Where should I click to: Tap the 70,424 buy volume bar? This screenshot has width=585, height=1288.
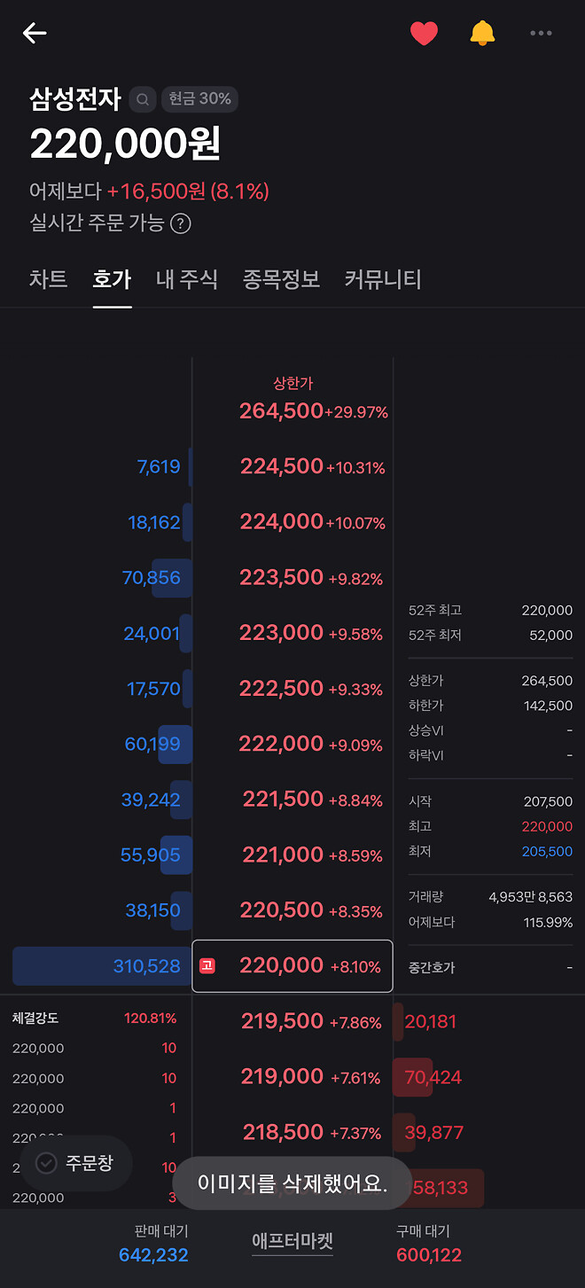point(425,1077)
